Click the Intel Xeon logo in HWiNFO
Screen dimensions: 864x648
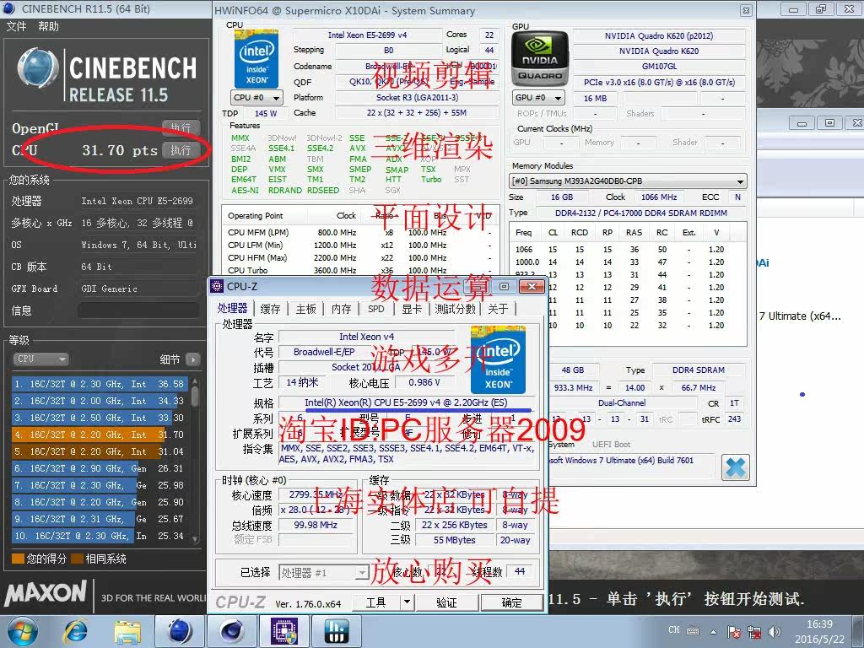click(256, 59)
